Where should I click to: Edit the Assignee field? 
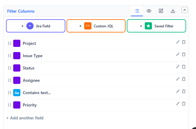tap(178, 79)
